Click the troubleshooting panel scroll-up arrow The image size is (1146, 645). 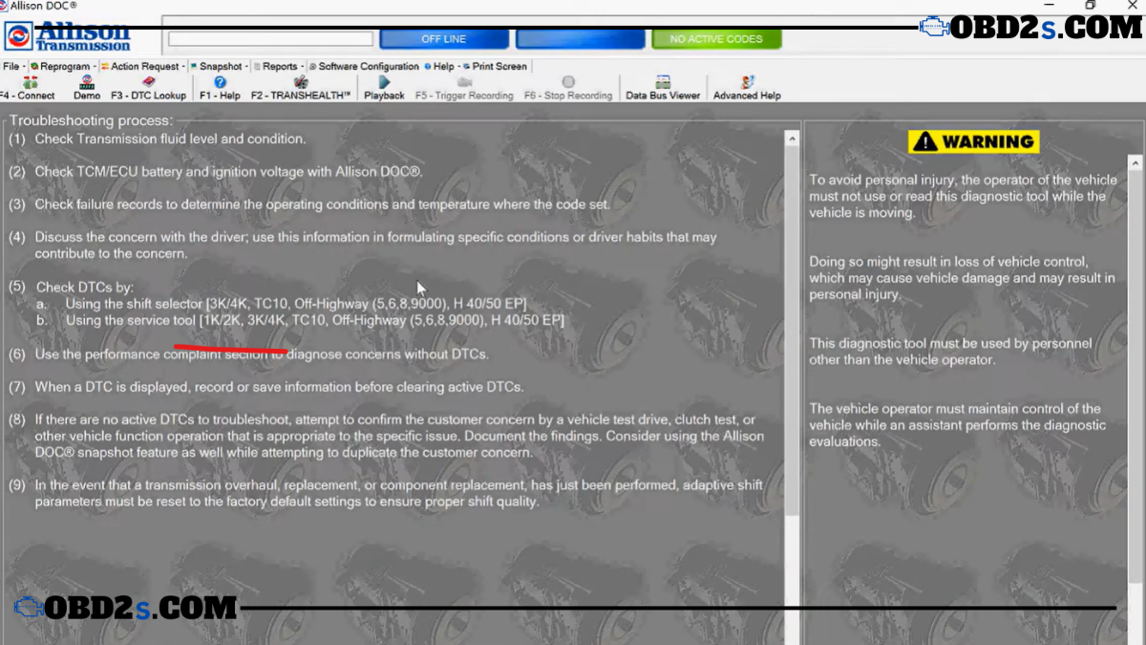click(x=792, y=139)
